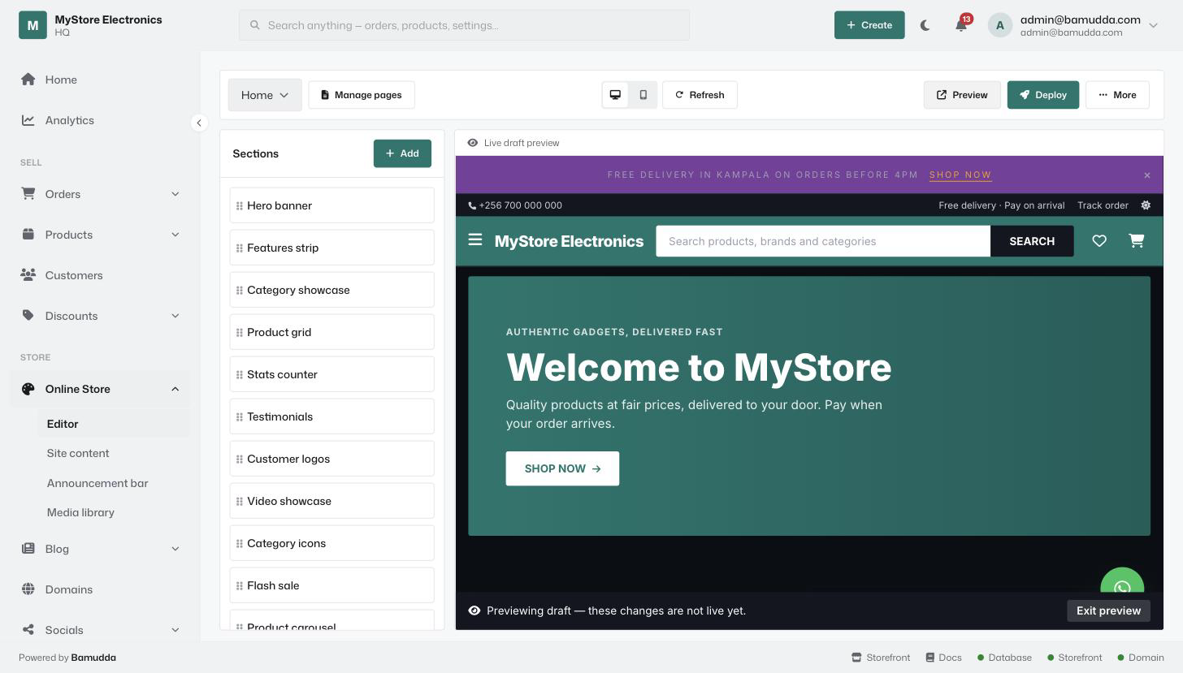Add a new section
Image resolution: width=1183 pixels, height=673 pixels.
pyautogui.click(x=402, y=153)
